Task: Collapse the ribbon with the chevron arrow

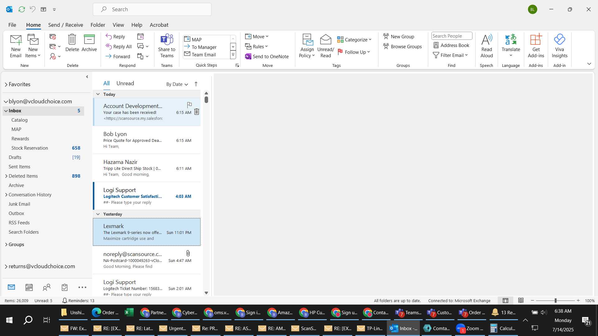Action: (x=589, y=64)
